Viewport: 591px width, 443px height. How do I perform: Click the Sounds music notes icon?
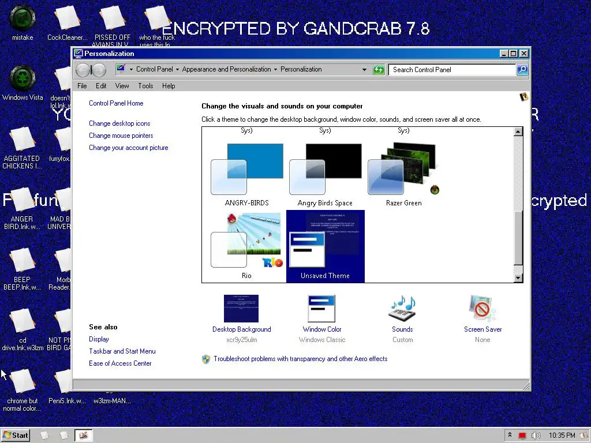402,308
